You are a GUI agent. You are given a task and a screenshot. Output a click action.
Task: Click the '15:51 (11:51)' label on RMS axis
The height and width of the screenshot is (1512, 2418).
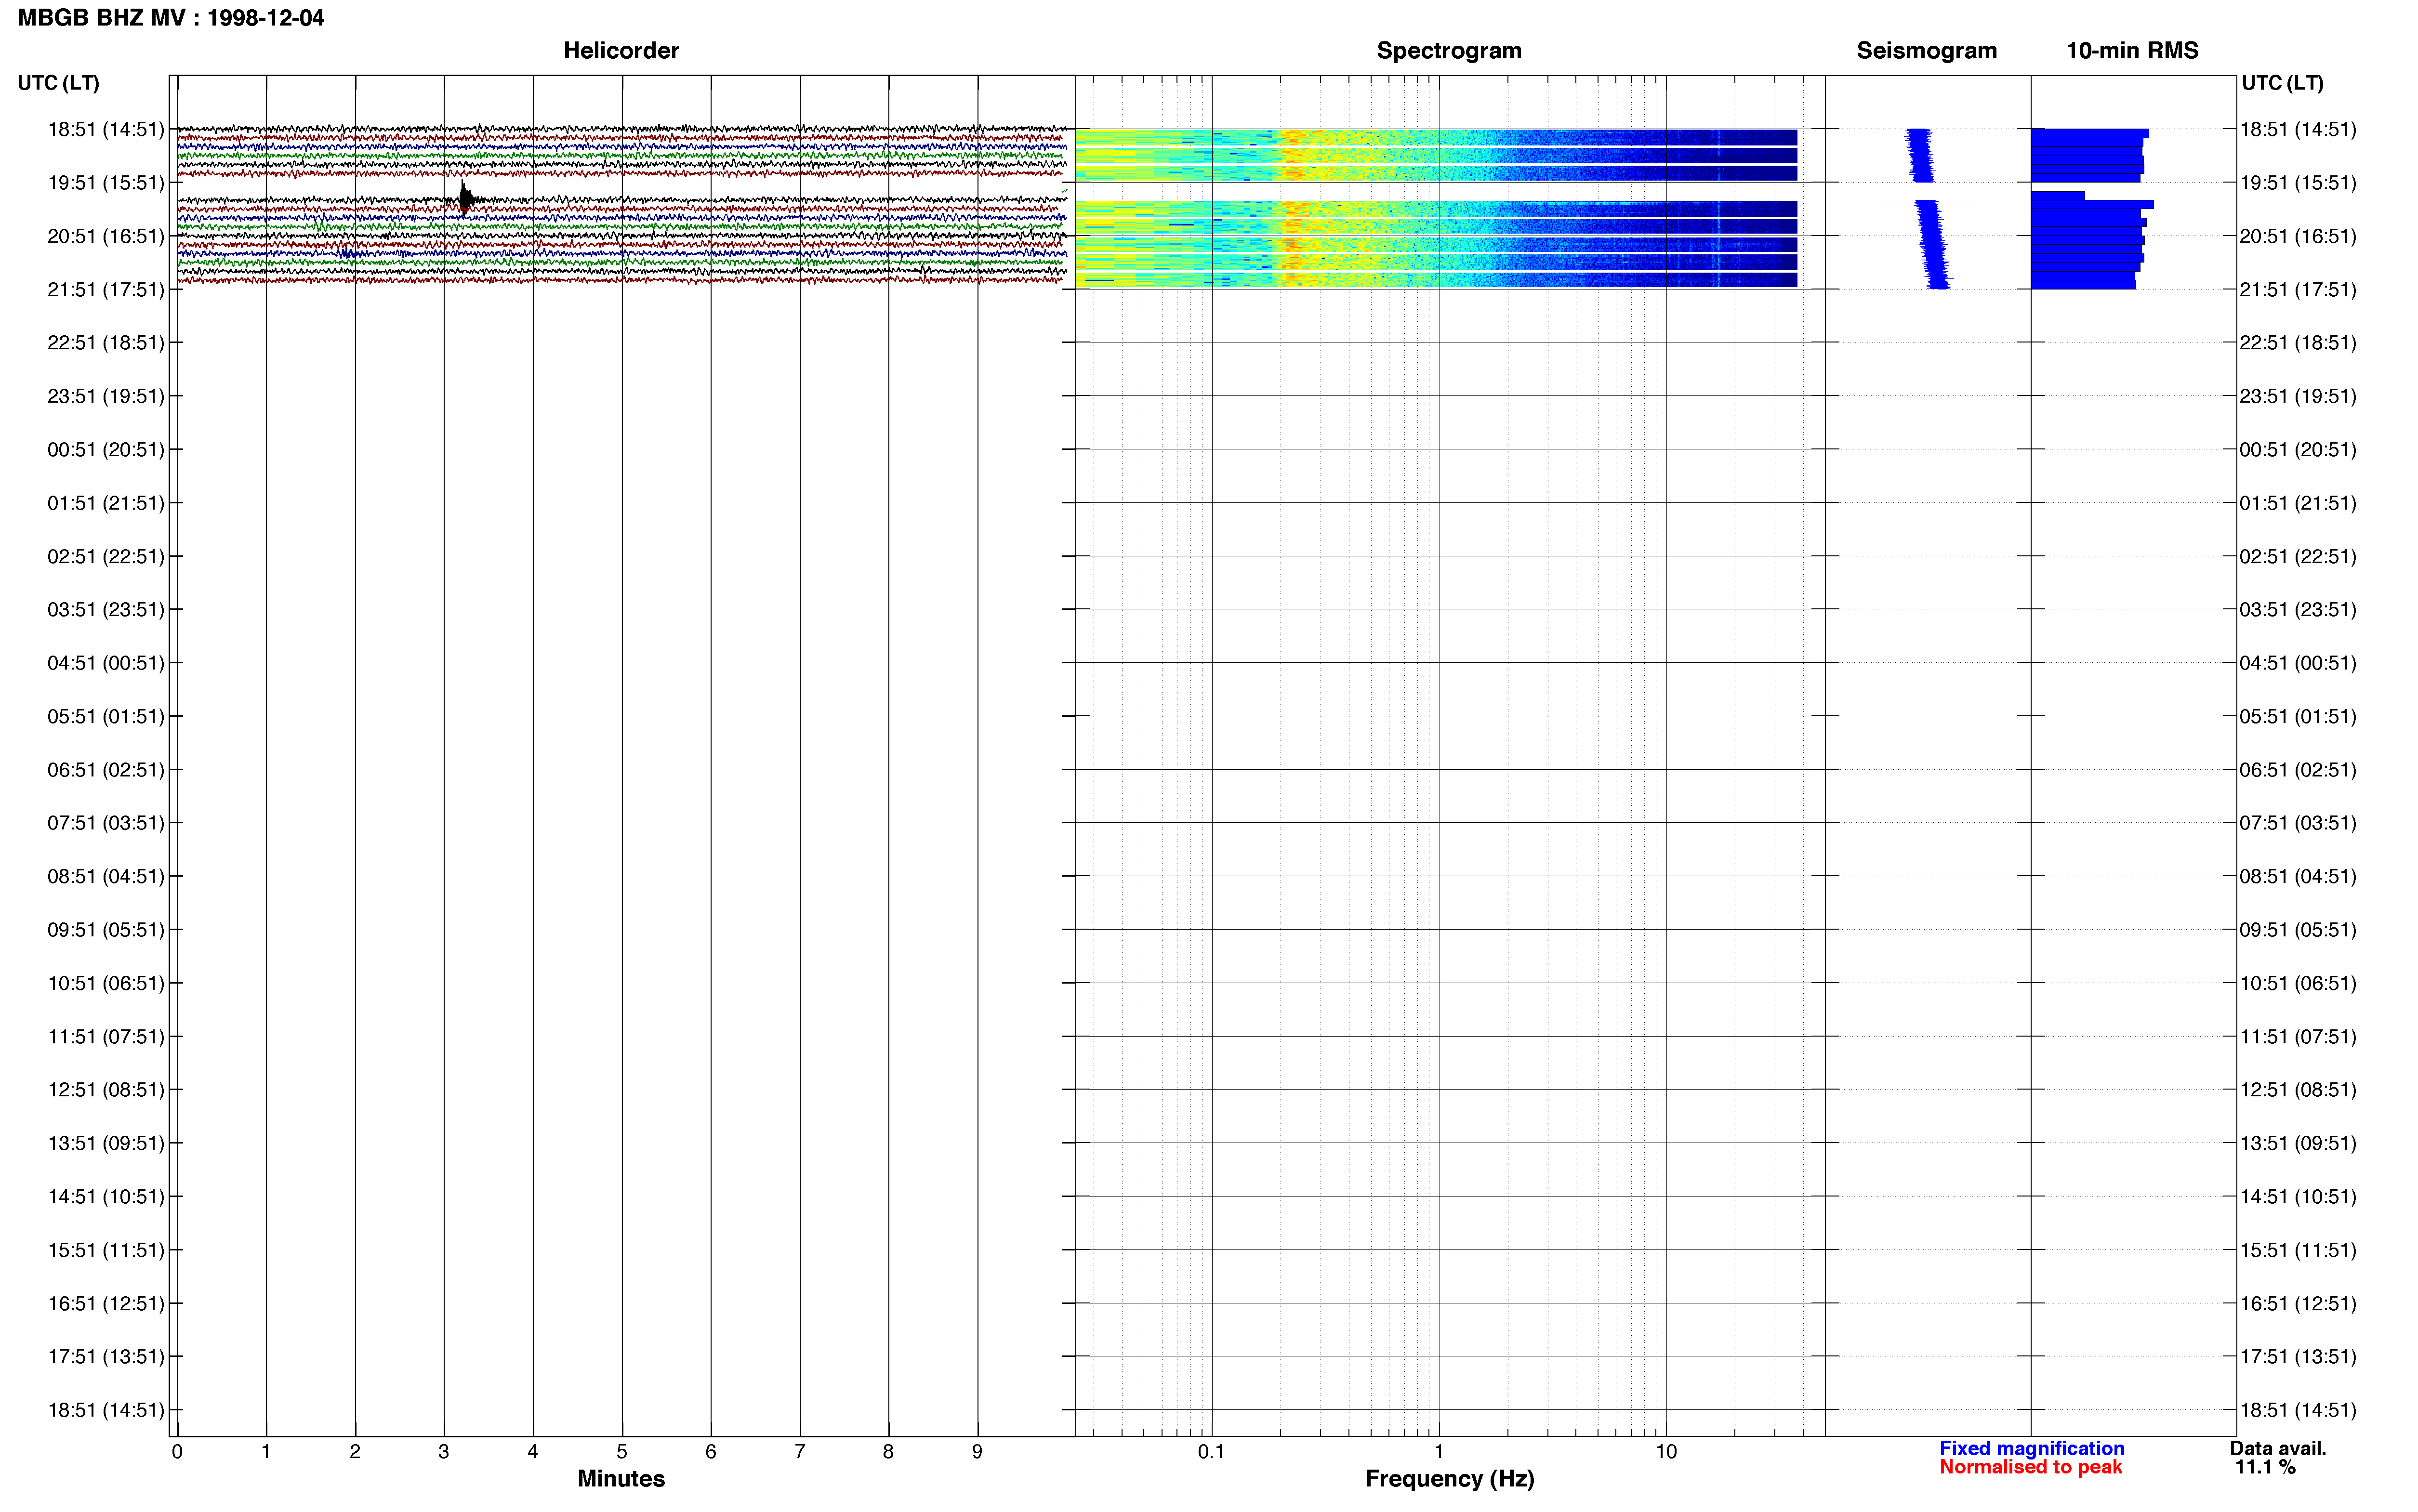pyautogui.click(x=2298, y=1250)
